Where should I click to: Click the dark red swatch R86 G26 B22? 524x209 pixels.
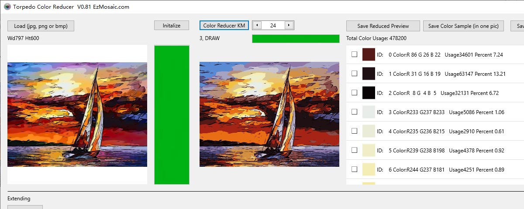[x=369, y=54]
